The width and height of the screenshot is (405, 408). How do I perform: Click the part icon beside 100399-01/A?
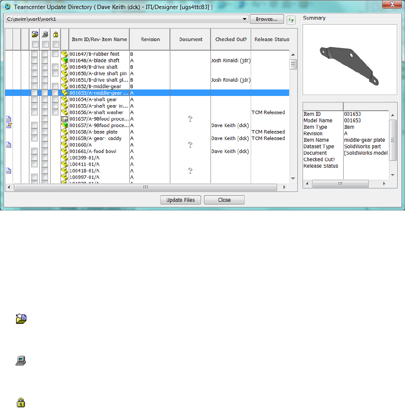point(64,158)
